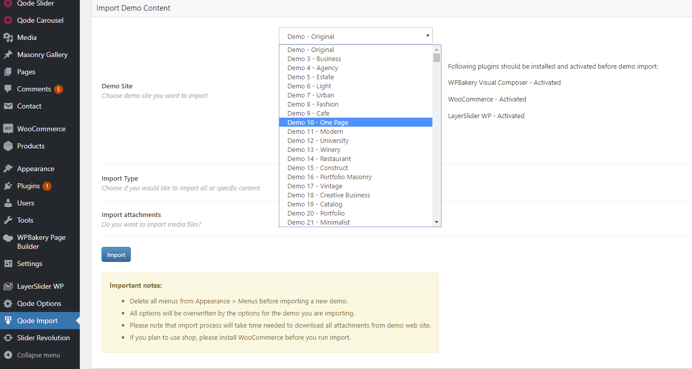Click the dropdown list scrollbar up arrow

pyautogui.click(x=436, y=49)
